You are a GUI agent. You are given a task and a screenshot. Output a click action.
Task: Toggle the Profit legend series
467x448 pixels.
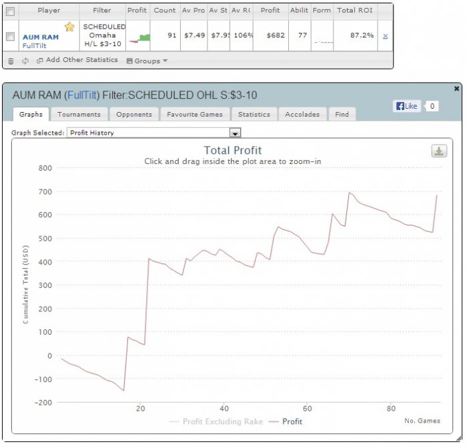point(286,421)
